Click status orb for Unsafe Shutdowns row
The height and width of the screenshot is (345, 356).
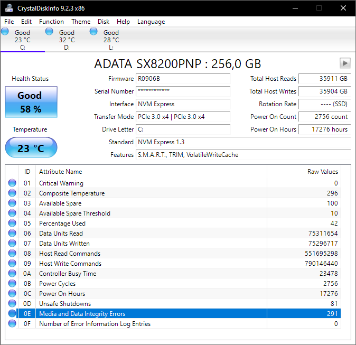pos(12,303)
